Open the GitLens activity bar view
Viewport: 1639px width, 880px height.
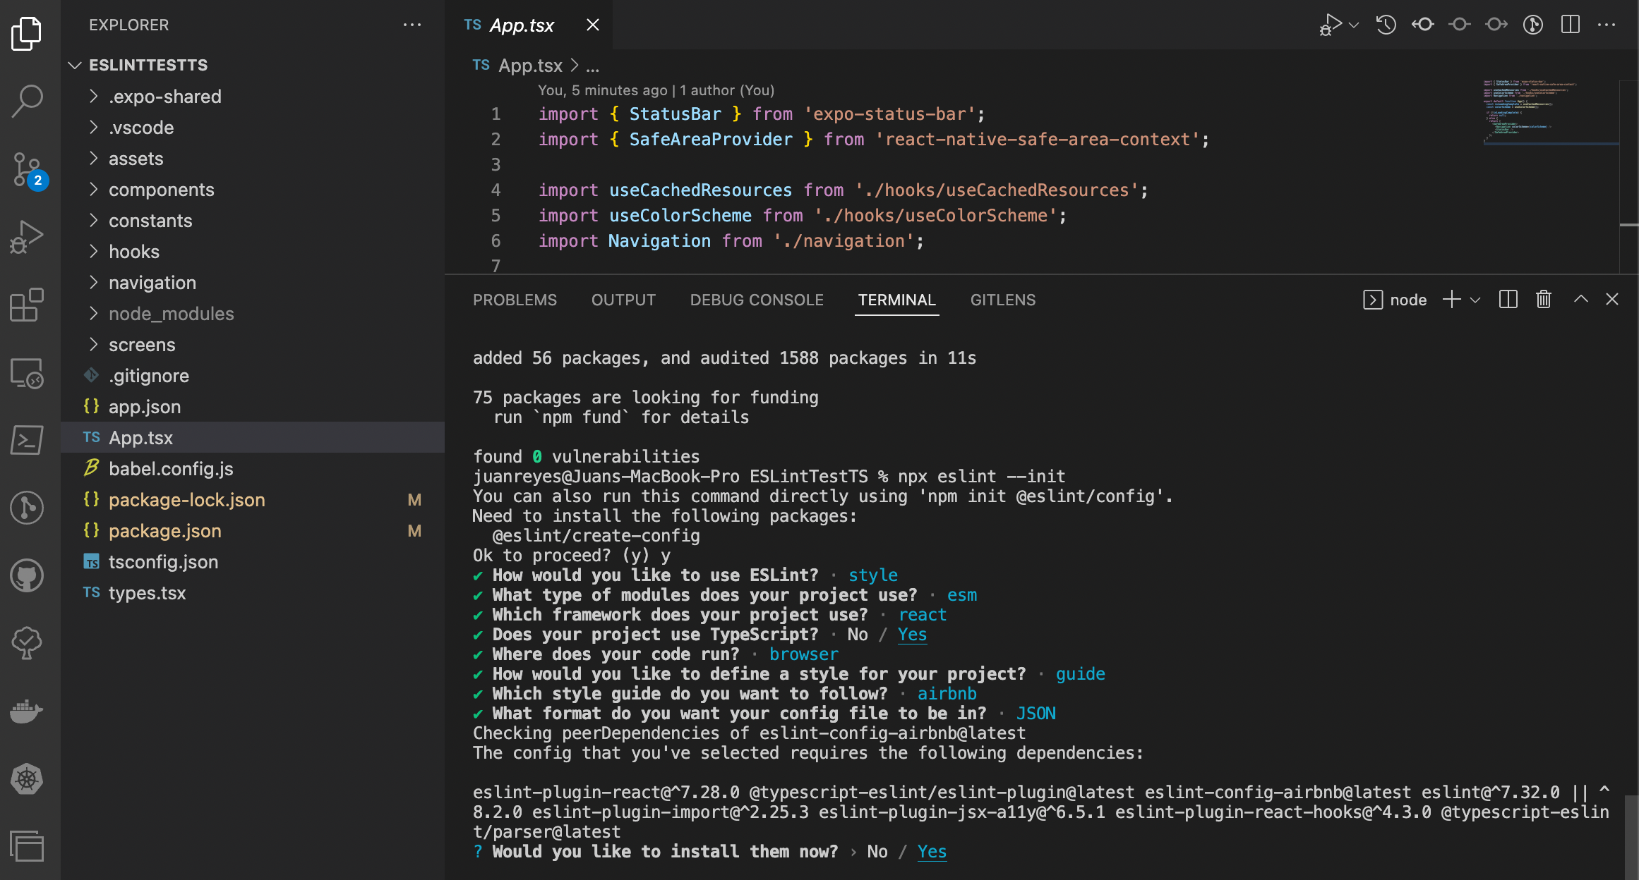click(x=27, y=508)
